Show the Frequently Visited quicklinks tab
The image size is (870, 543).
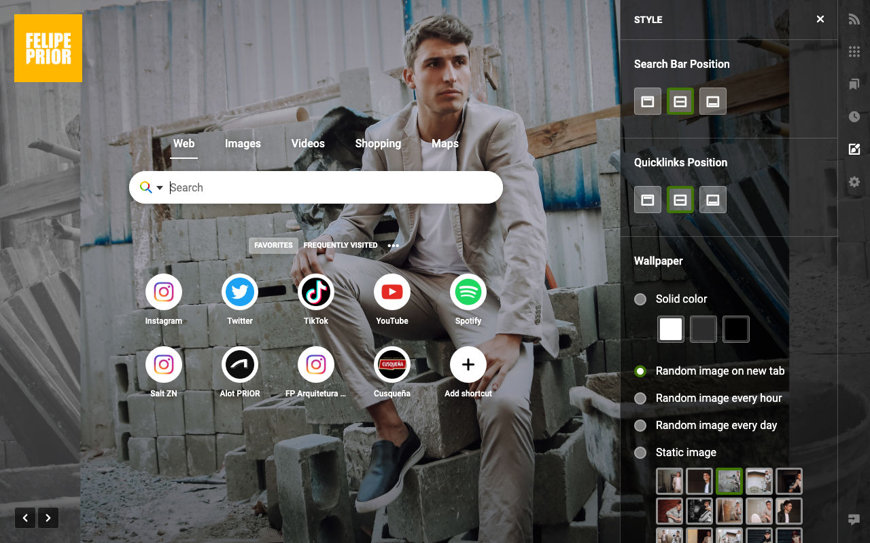pyautogui.click(x=341, y=246)
